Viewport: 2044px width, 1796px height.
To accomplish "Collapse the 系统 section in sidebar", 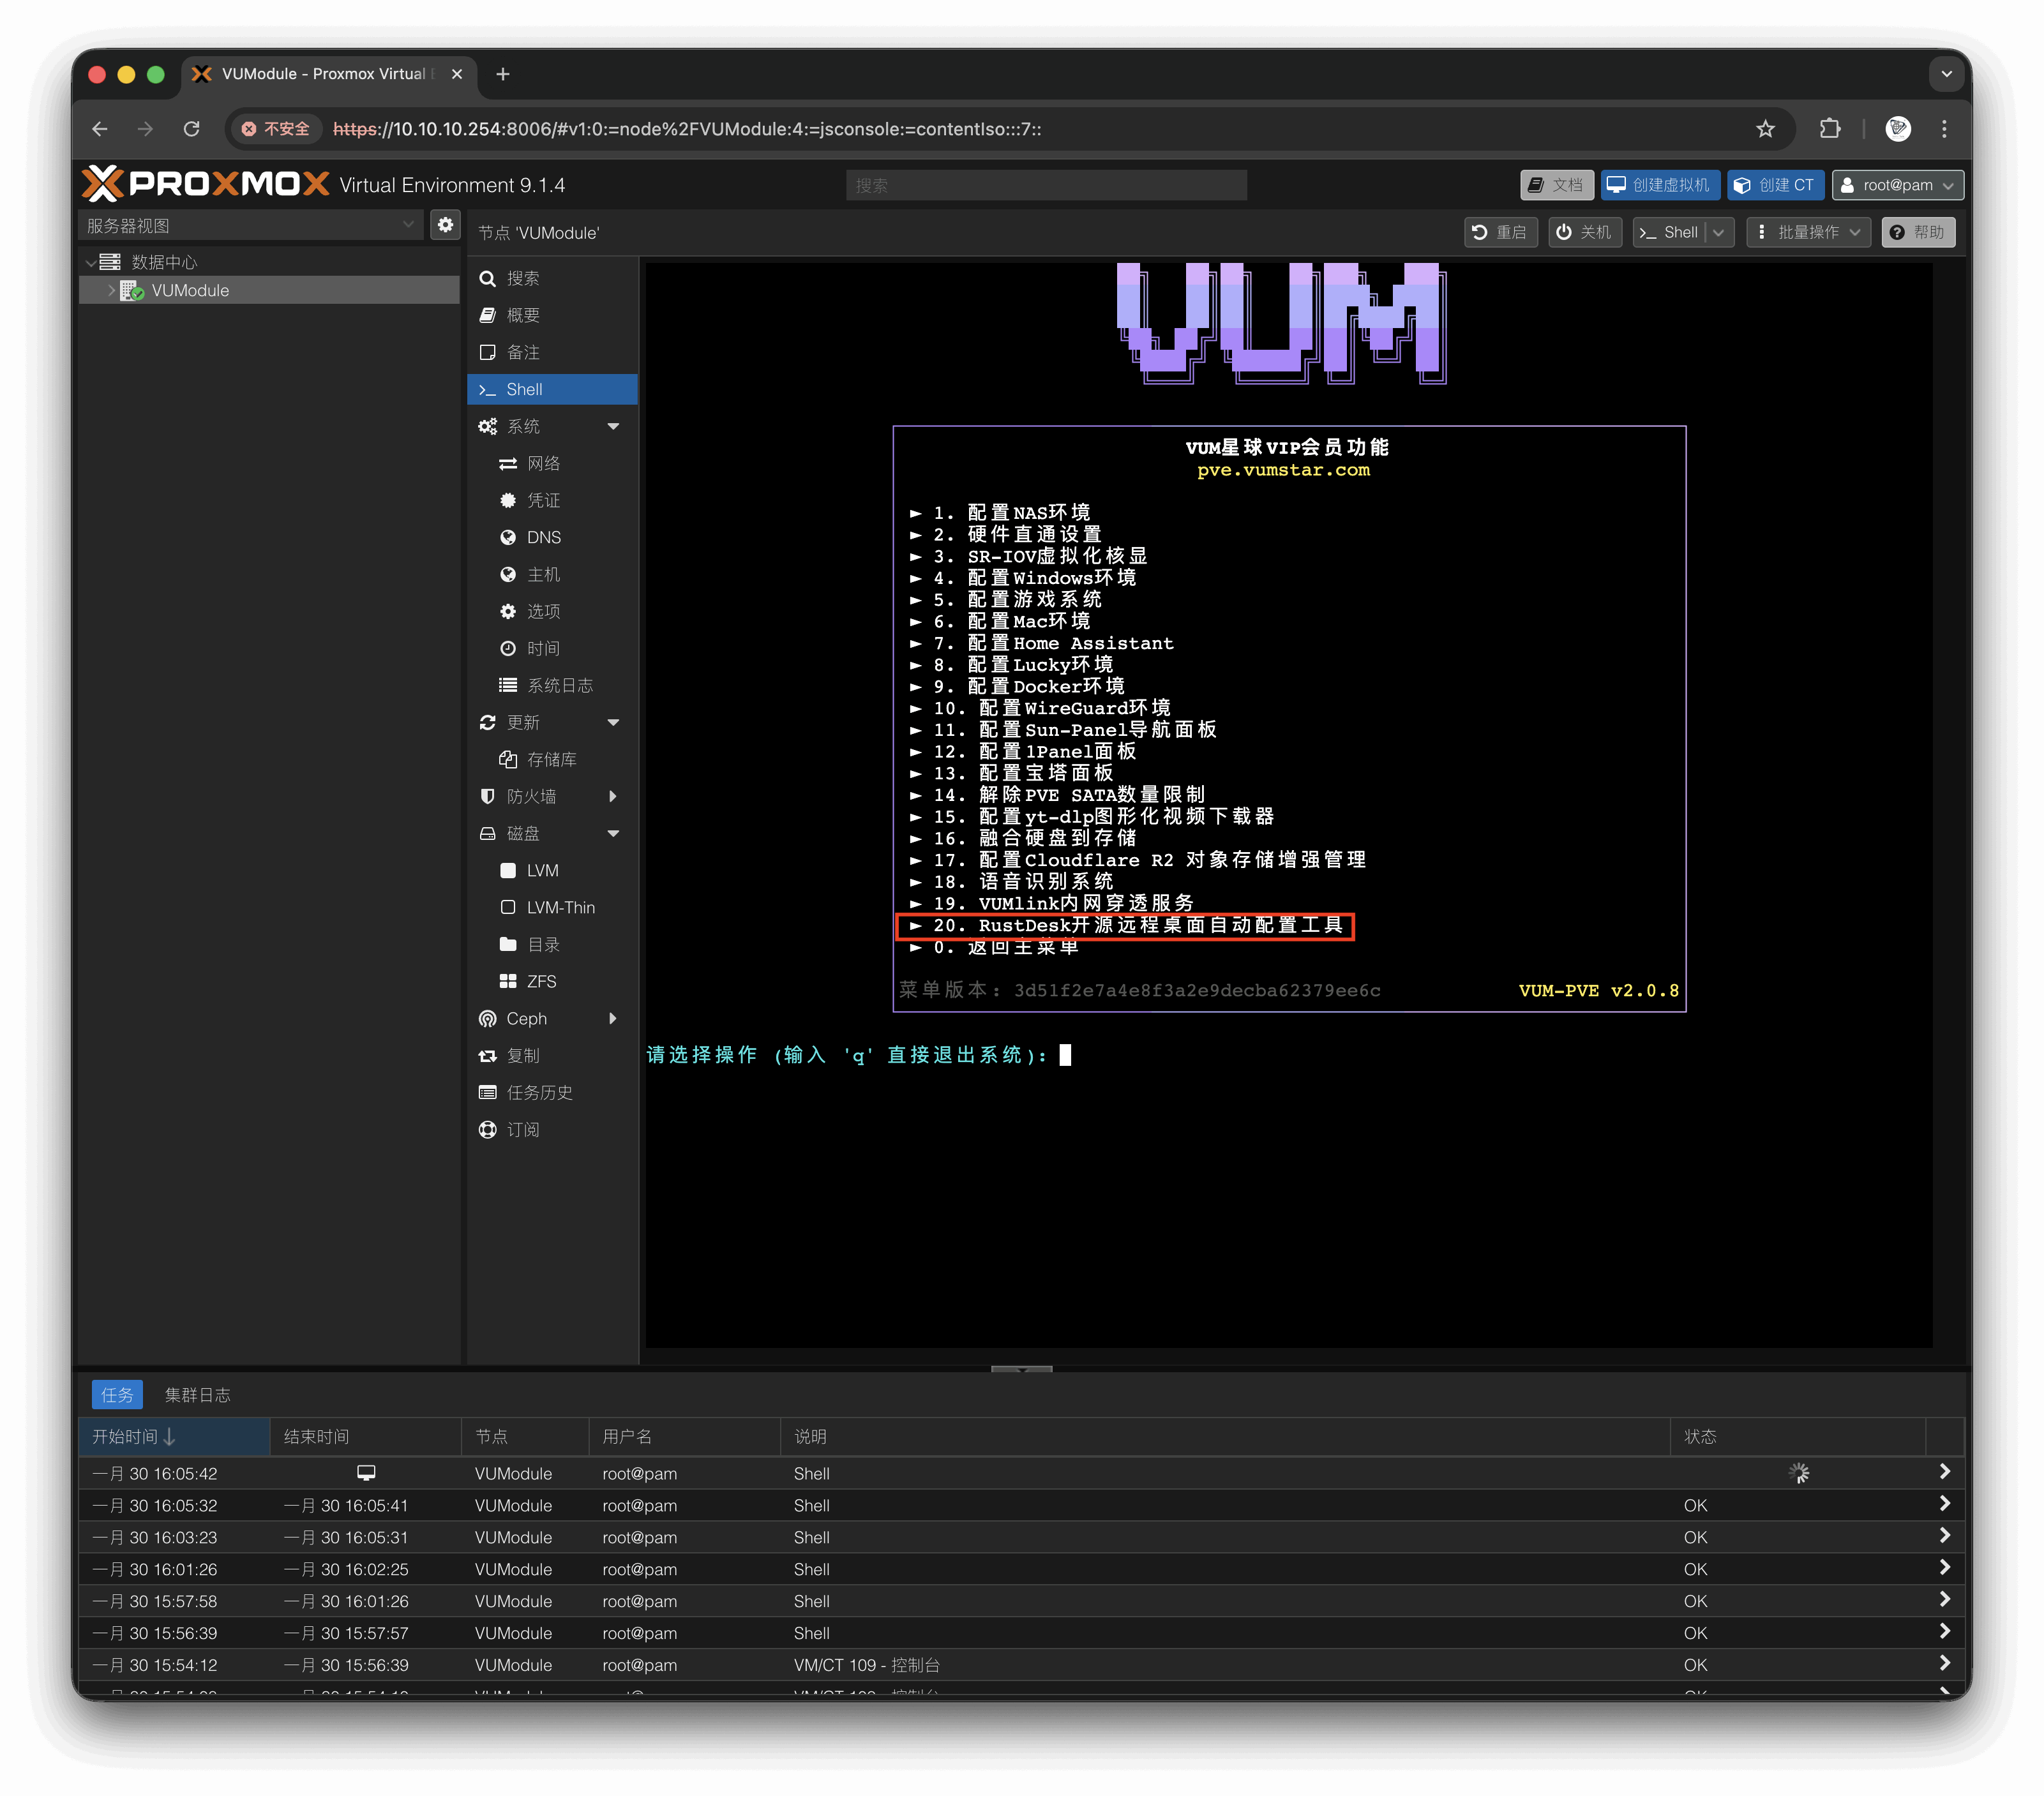I will [613, 425].
